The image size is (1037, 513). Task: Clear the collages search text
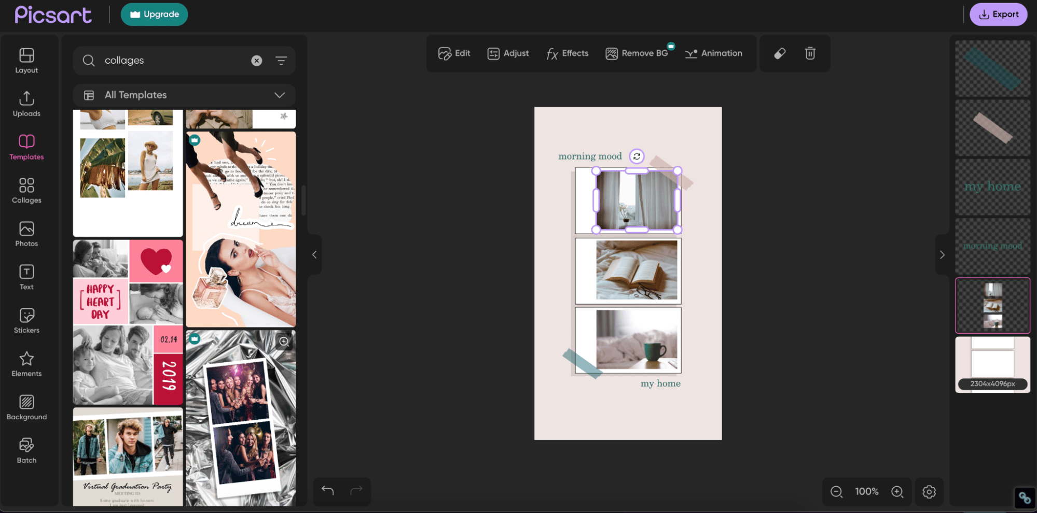click(x=257, y=61)
